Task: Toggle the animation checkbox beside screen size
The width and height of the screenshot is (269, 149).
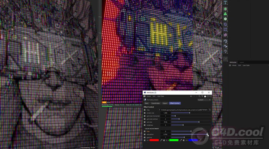Action: click(x=144, y=113)
